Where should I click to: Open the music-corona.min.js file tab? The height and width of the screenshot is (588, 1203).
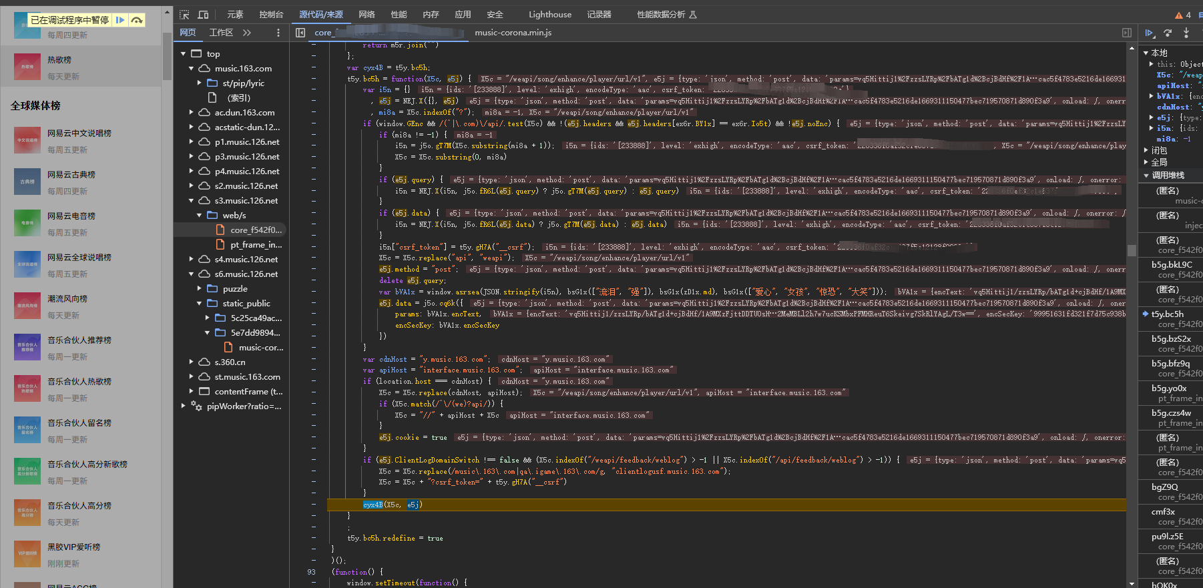point(513,33)
